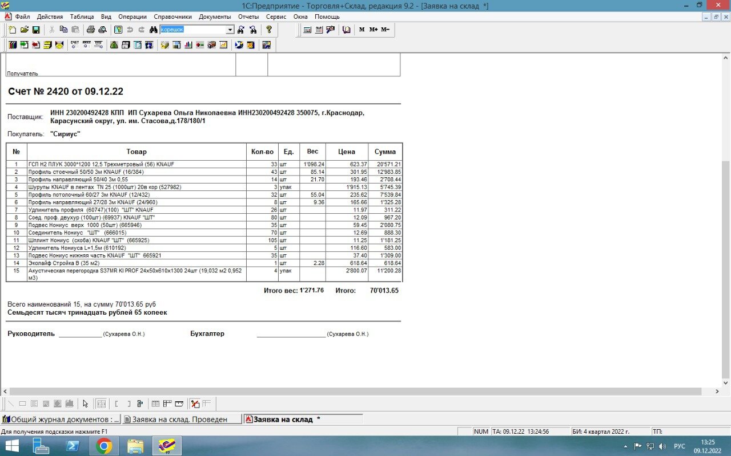Image resolution: width=731 pixels, height=456 pixels.
Task: Open the calculator from the toolbar
Action: coord(307,30)
